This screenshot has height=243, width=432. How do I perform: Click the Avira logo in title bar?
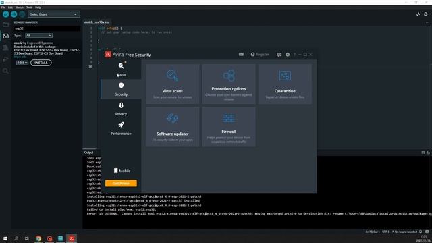(108, 55)
